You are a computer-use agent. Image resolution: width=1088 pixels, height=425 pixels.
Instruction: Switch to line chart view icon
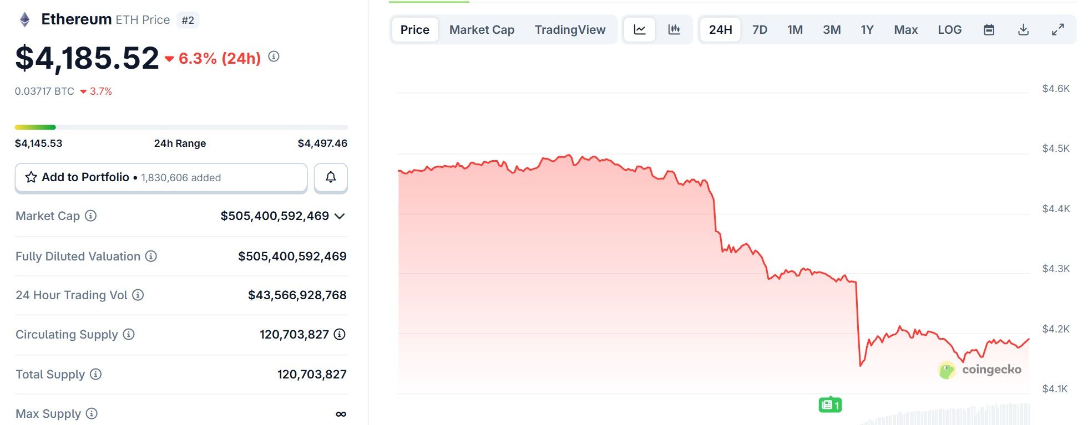[x=640, y=30]
